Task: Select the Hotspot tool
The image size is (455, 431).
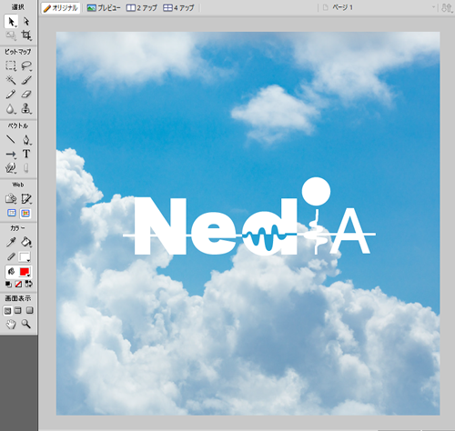Action: (x=11, y=199)
